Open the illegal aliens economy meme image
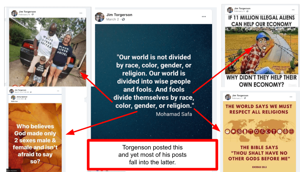The image size is (300, 172). [x=262, y=50]
